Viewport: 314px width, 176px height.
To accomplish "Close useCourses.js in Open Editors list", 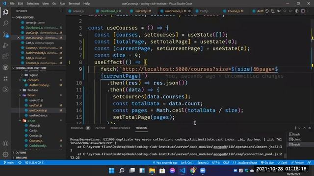I will coord(19,38).
